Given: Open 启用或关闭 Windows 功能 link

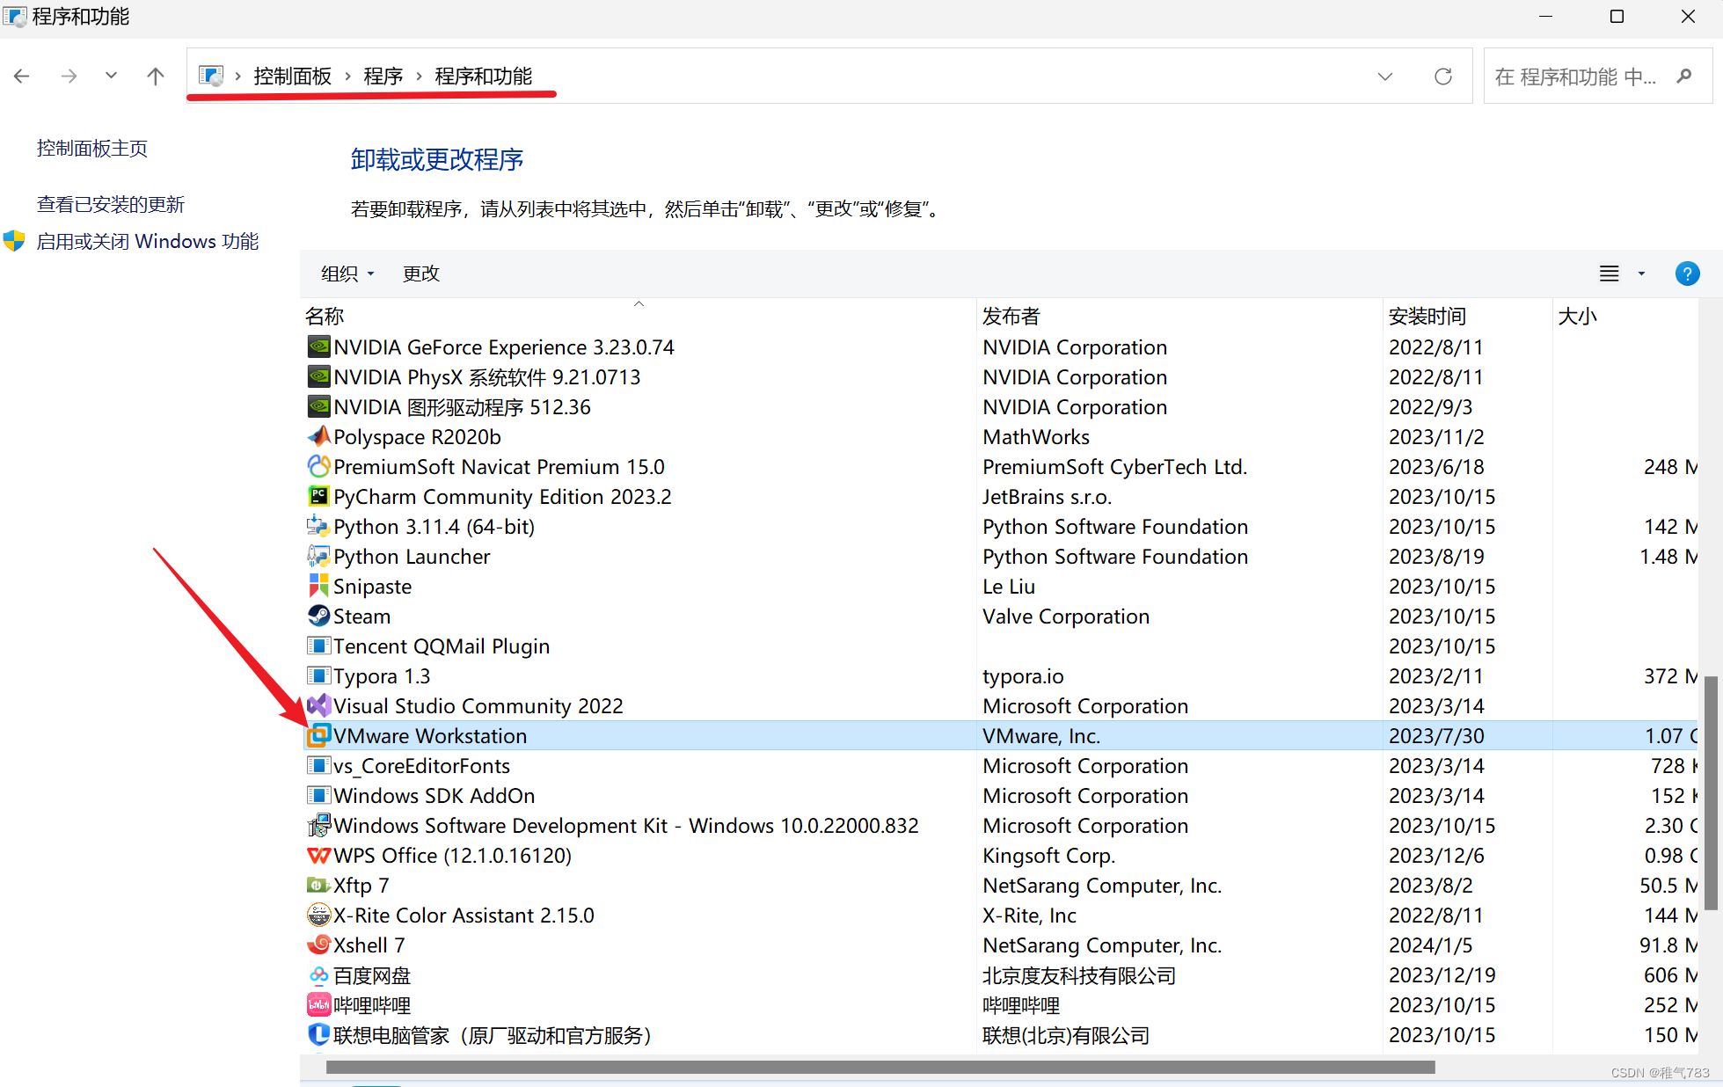Looking at the screenshot, I should click(x=147, y=241).
